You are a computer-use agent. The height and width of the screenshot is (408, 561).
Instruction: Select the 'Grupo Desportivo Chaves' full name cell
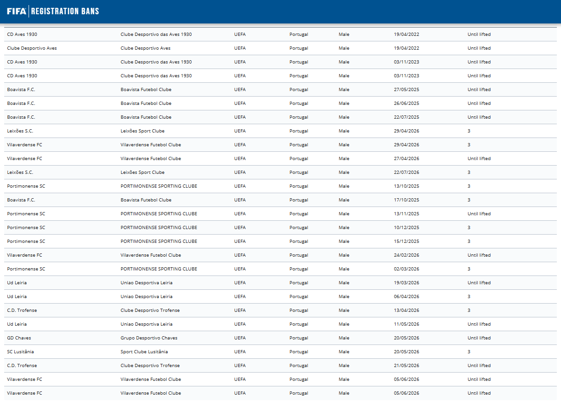click(x=149, y=338)
